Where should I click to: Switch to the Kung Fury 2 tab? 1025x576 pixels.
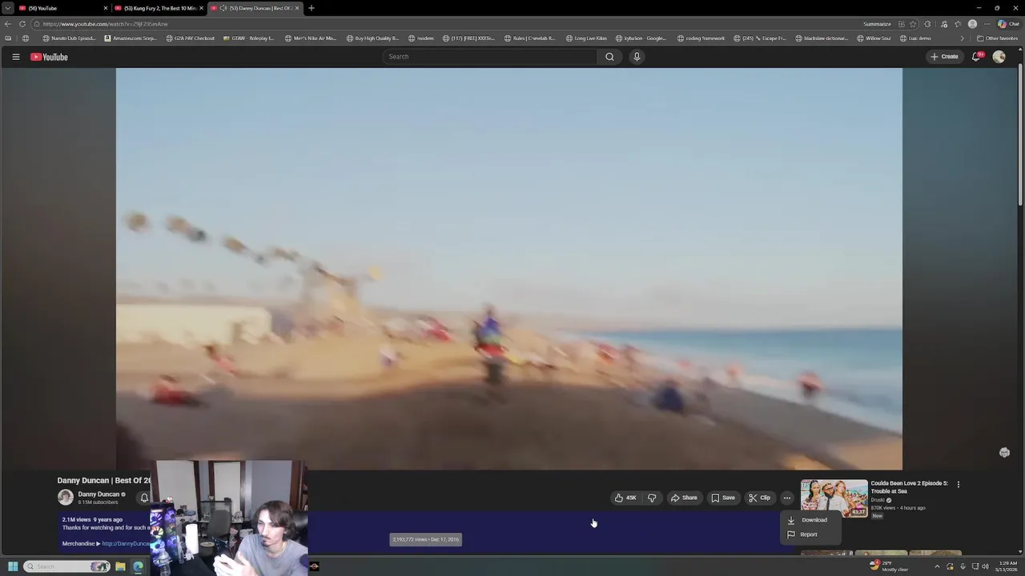pos(159,8)
